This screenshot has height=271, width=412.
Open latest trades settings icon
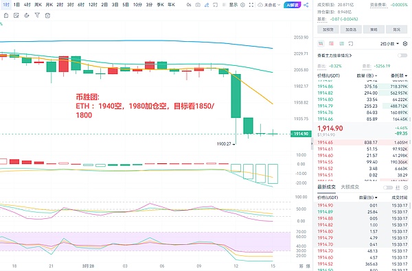point(406,187)
